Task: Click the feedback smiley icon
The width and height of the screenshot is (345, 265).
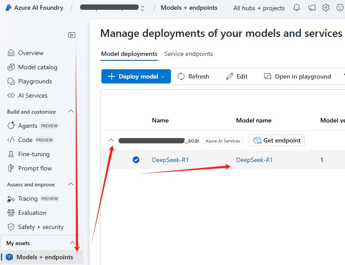Action: coord(340,8)
